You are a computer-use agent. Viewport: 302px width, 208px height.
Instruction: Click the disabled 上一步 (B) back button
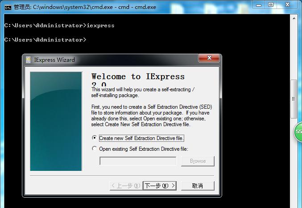click(126, 186)
